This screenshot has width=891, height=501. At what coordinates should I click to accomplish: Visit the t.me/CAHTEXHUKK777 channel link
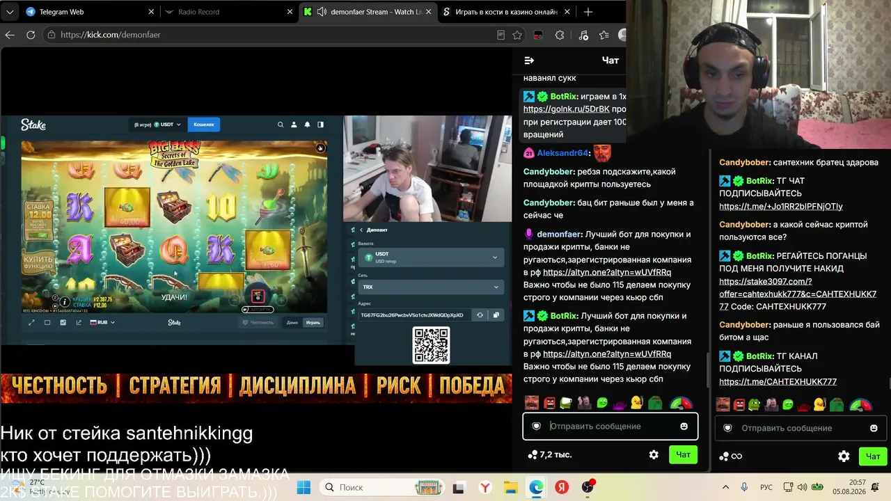pos(778,381)
